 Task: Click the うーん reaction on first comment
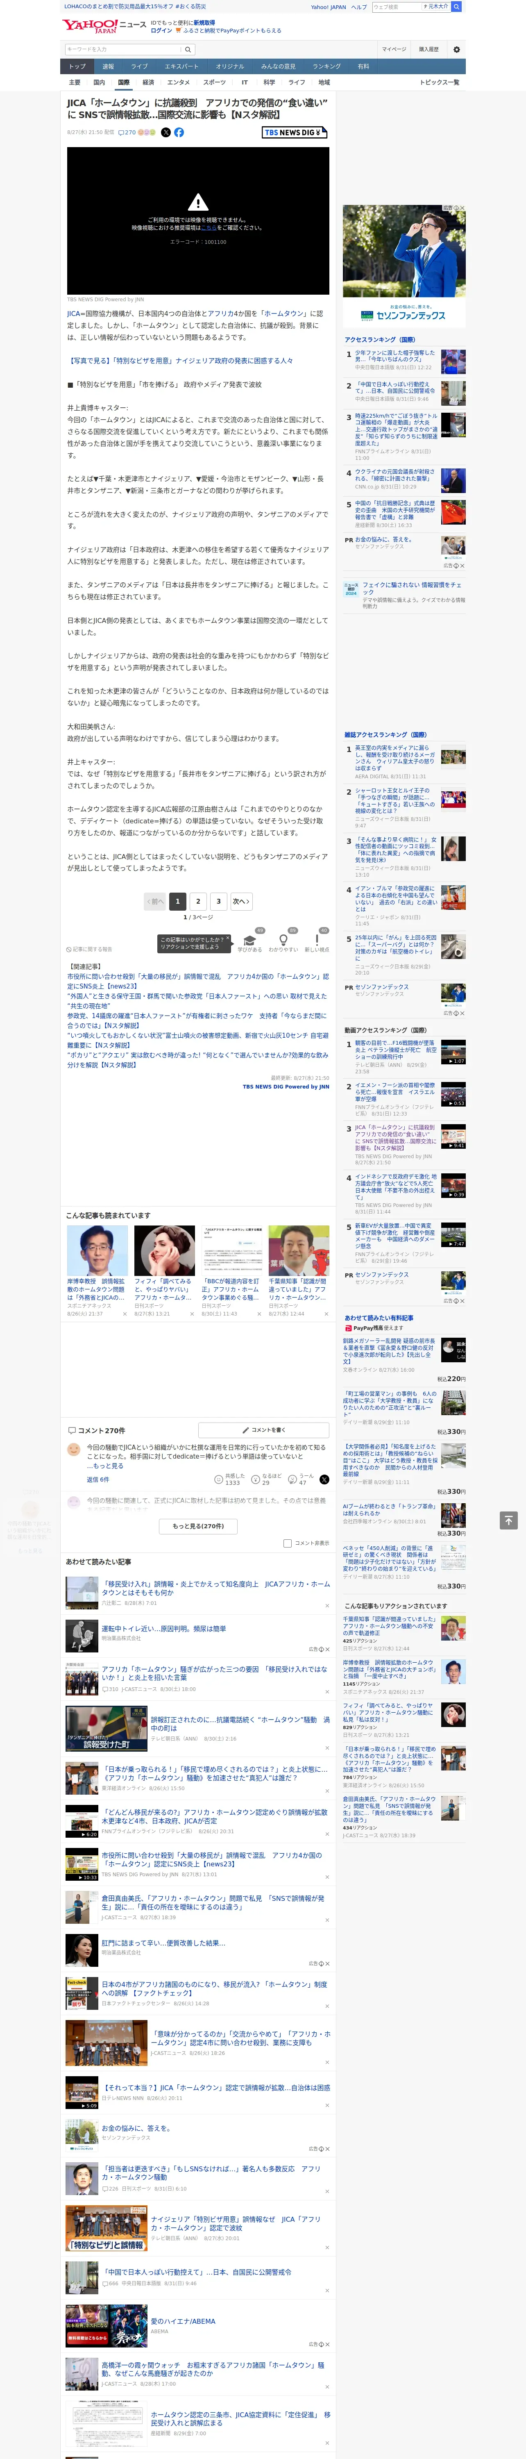293,1479
